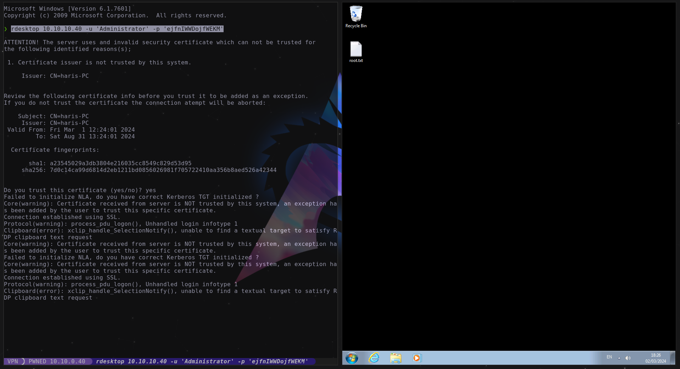Click the Microsoft Windows version header line
680x369 pixels.
(67, 8)
